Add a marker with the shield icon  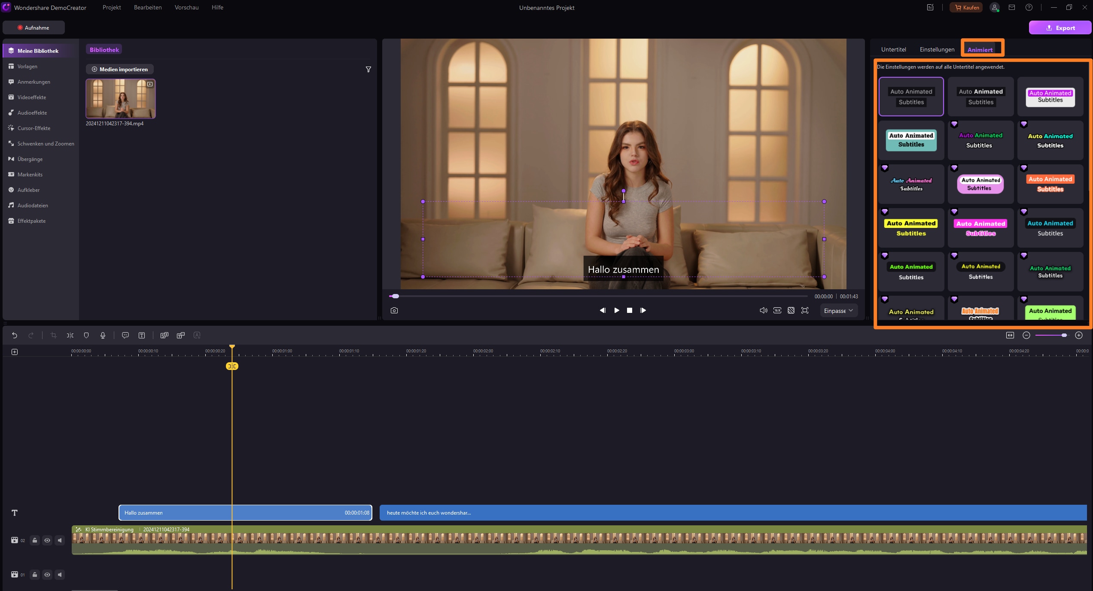pos(86,335)
